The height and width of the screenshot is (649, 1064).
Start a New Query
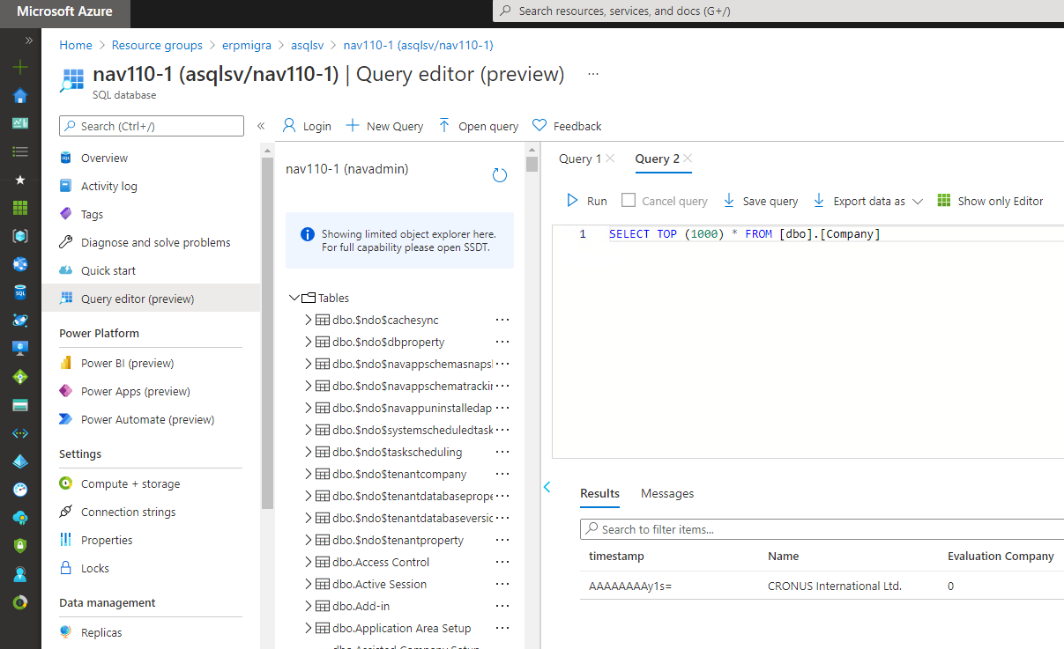(384, 126)
